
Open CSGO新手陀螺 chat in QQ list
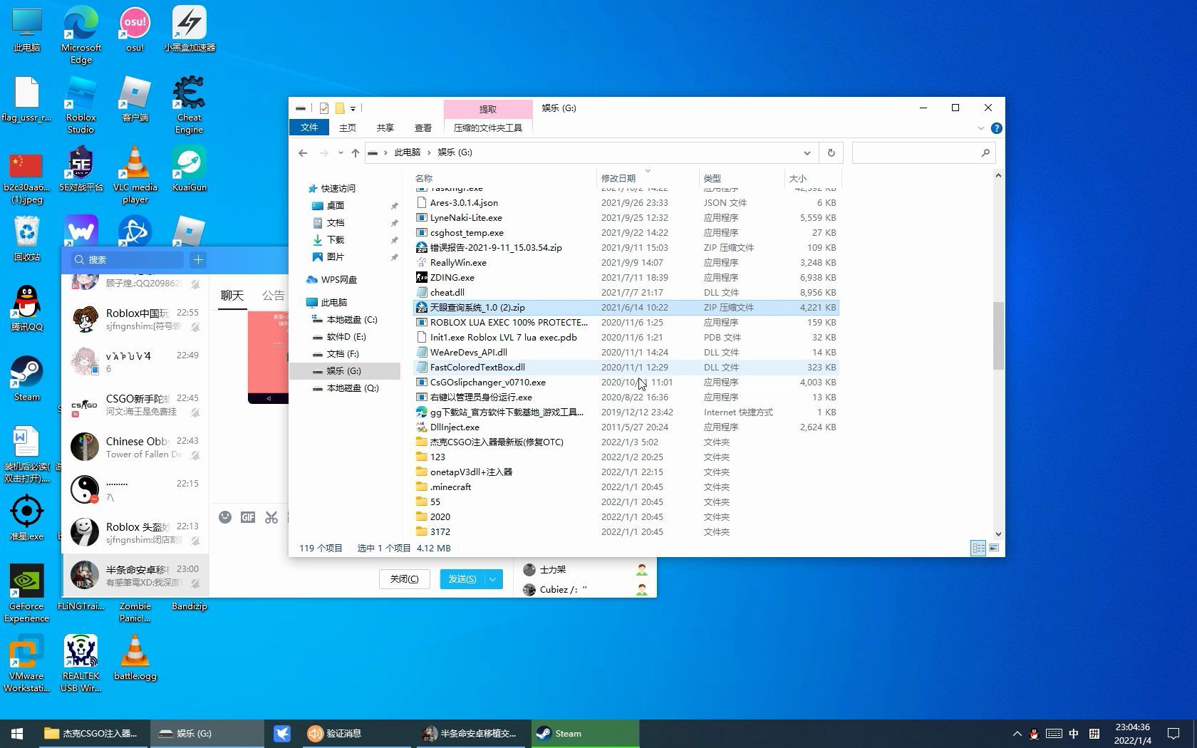pos(135,405)
